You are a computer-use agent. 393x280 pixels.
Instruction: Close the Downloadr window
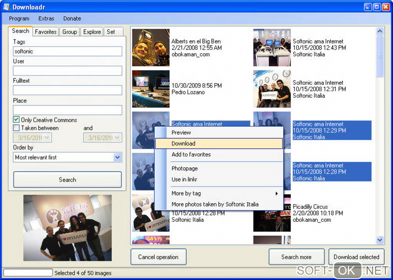click(386, 7)
